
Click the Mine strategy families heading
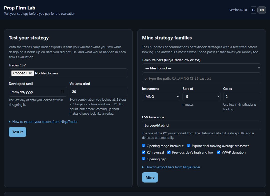[167, 38]
